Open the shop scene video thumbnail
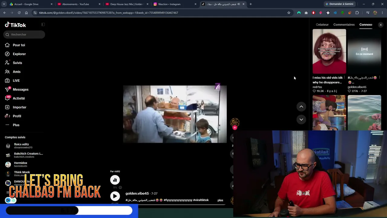 pos(329,113)
